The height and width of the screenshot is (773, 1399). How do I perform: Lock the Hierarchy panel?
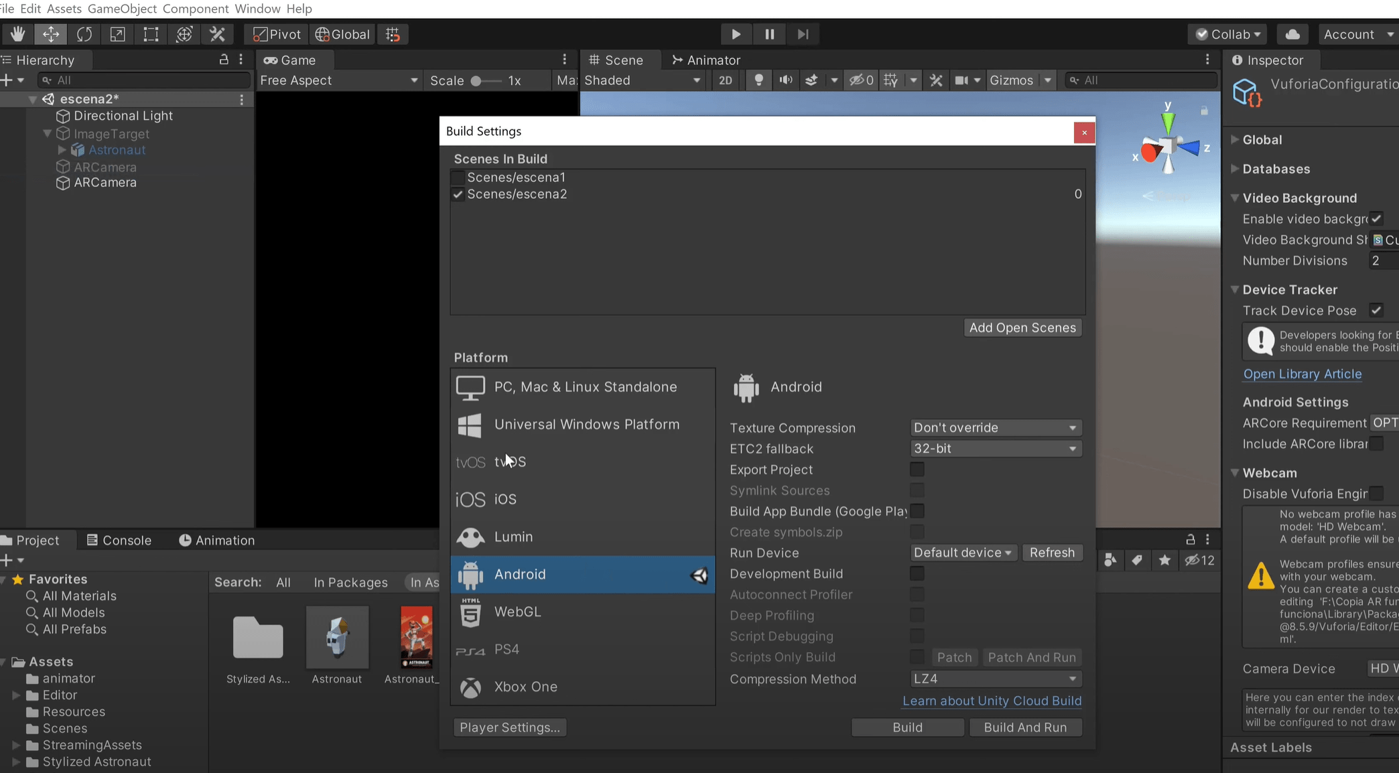[x=224, y=60]
